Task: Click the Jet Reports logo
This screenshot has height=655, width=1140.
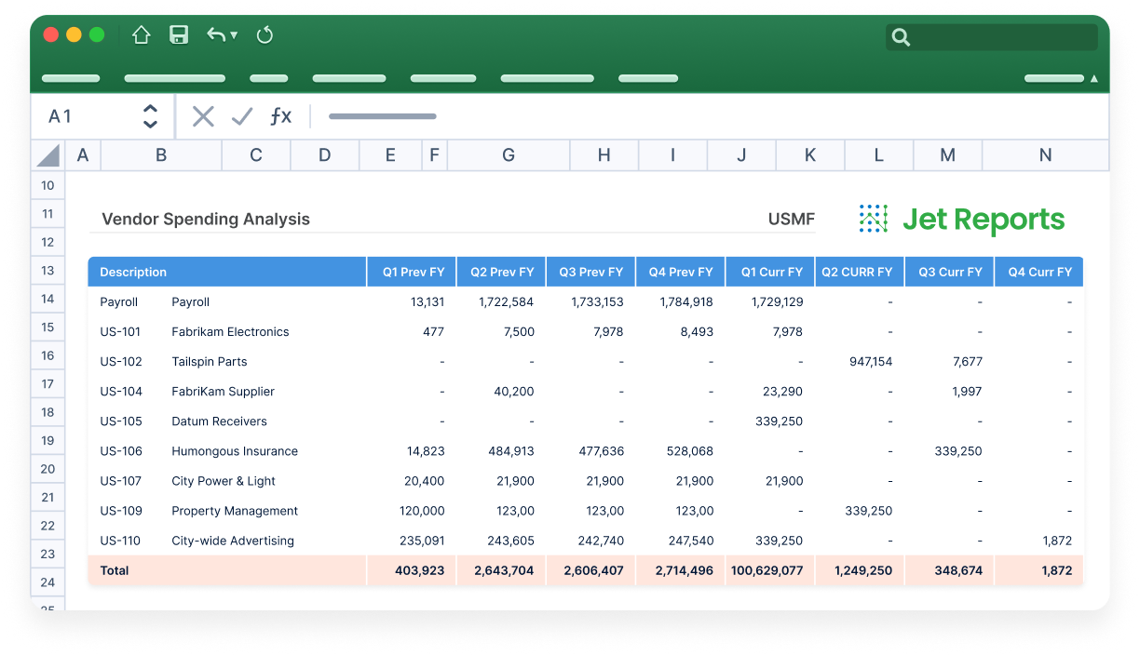Action: [961, 220]
